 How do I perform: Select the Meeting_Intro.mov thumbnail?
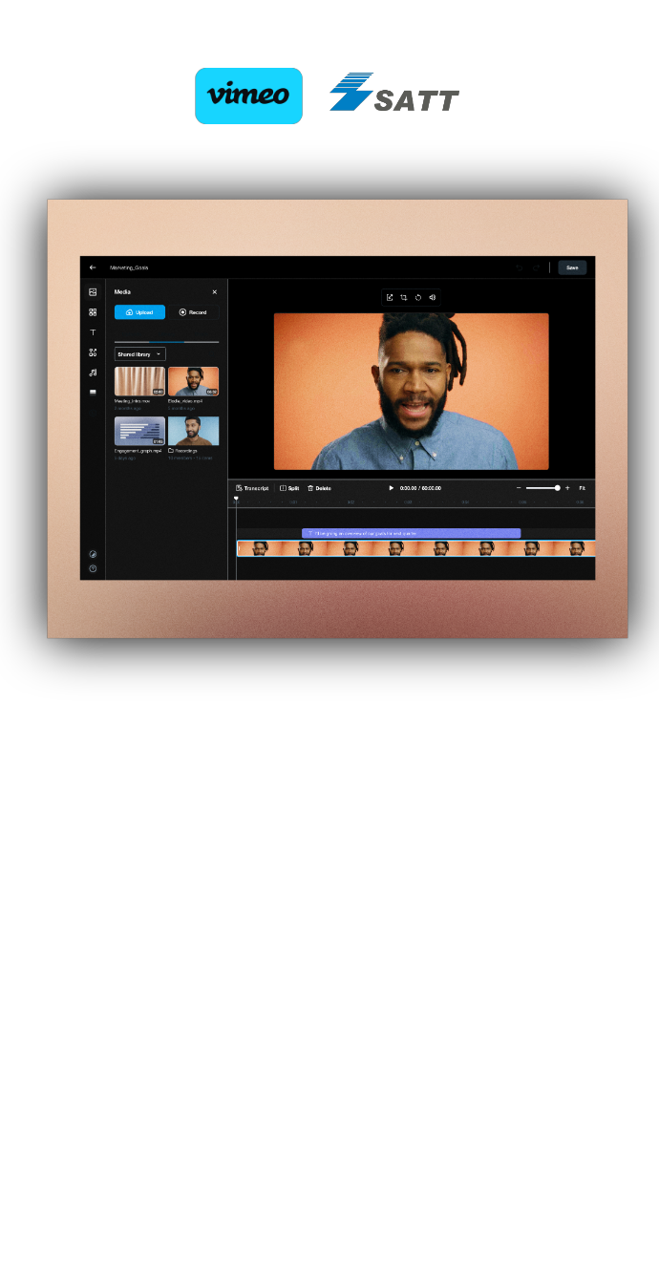click(x=139, y=381)
